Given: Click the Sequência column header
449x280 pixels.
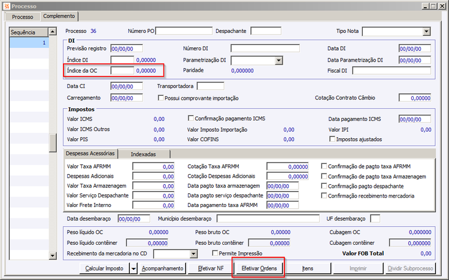Looking at the screenshot, I should coord(29,32).
